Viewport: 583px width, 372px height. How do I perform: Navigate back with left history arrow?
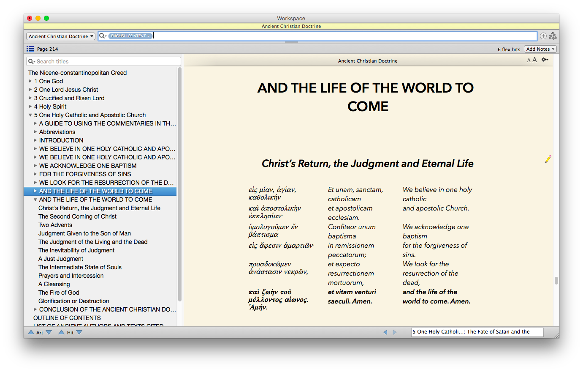(385, 332)
